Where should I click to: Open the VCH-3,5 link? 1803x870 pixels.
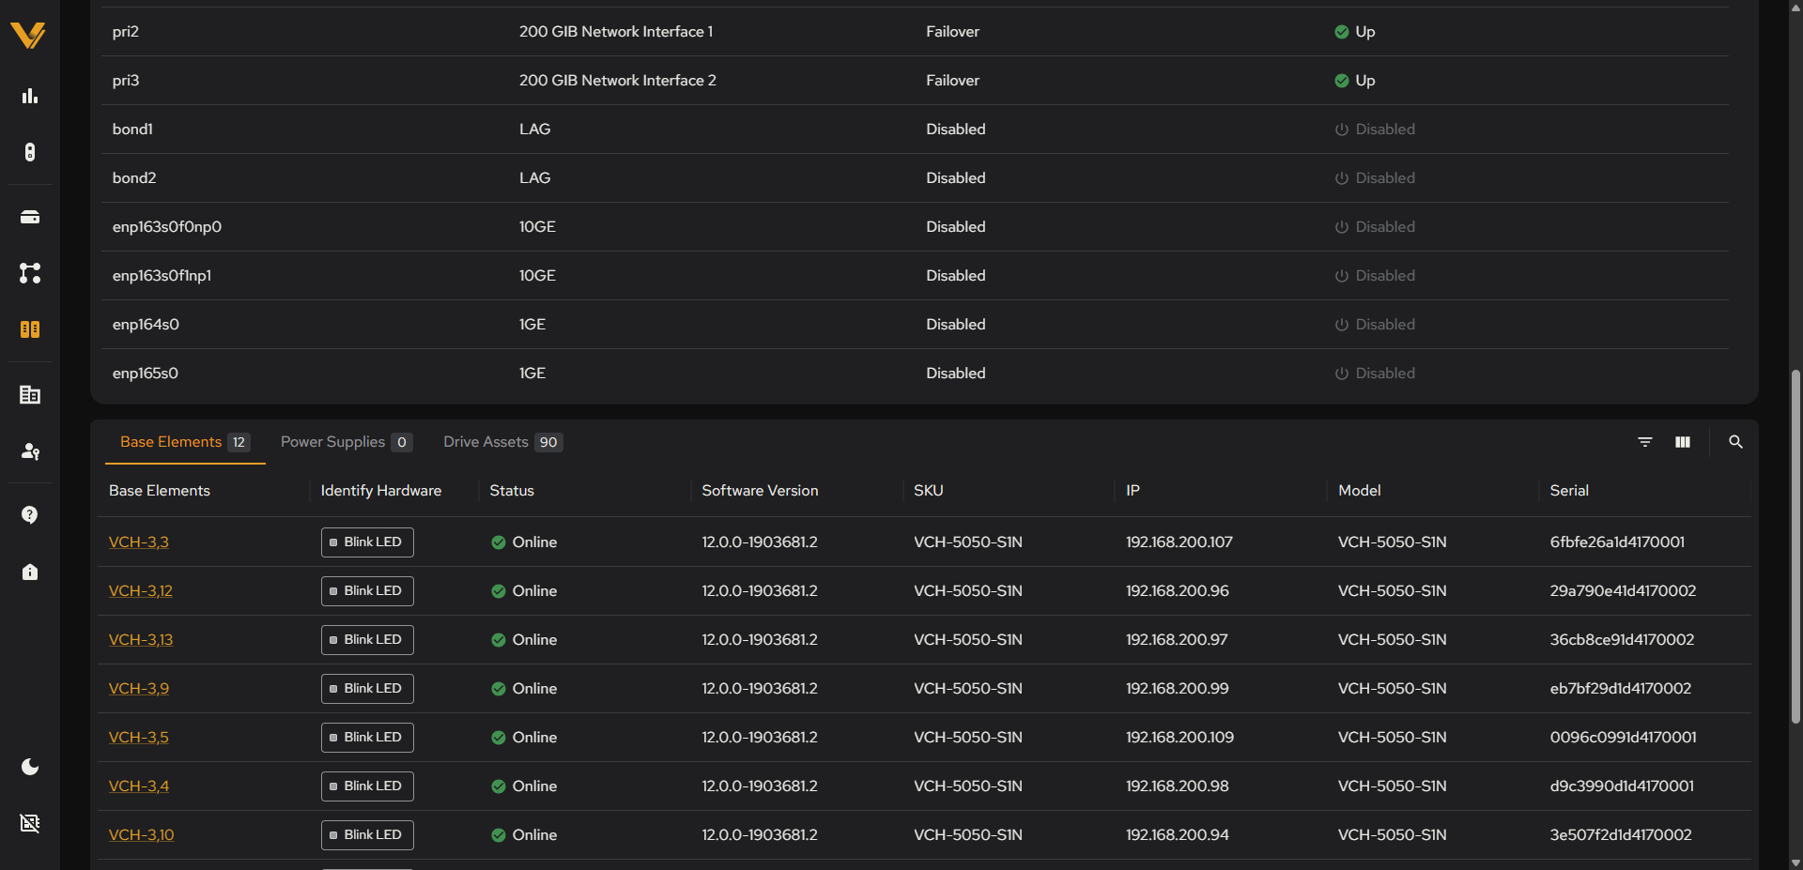[x=139, y=737]
